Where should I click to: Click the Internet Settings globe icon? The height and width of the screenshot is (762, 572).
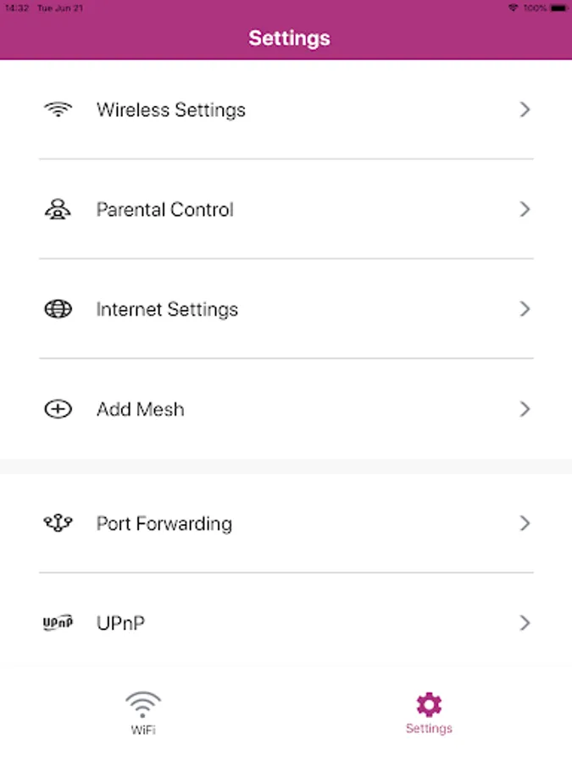tap(58, 309)
